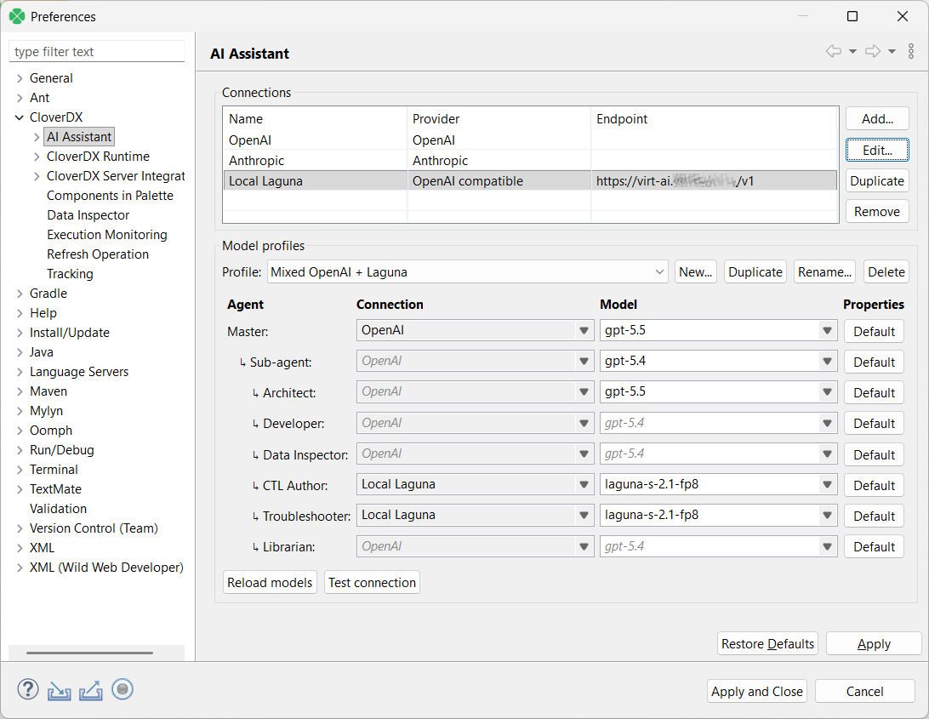This screenshot has height=719, width=929.
Task: Select Data Inspector preferences page
Action: [x=88, y=215]
